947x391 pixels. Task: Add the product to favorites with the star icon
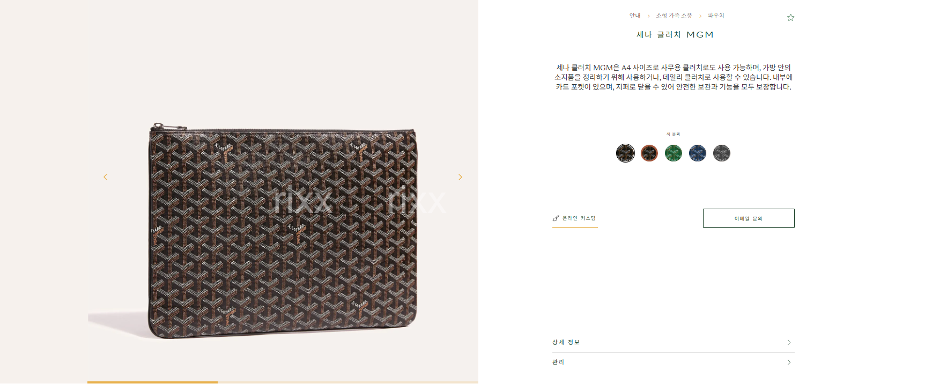(x=790, y=18)
